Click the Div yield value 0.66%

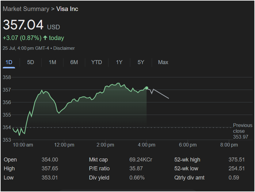[x=137, y=178]
